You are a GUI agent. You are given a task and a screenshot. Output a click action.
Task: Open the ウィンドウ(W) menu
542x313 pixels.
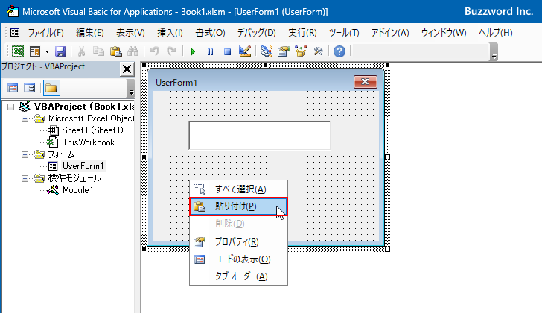(444, 33)
